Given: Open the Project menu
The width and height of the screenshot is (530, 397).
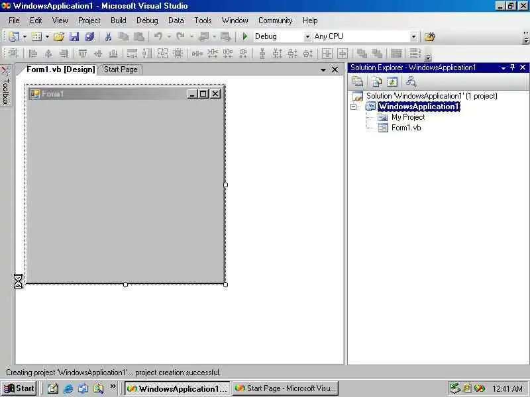Looking at the screenshot, I should point(89,21).
